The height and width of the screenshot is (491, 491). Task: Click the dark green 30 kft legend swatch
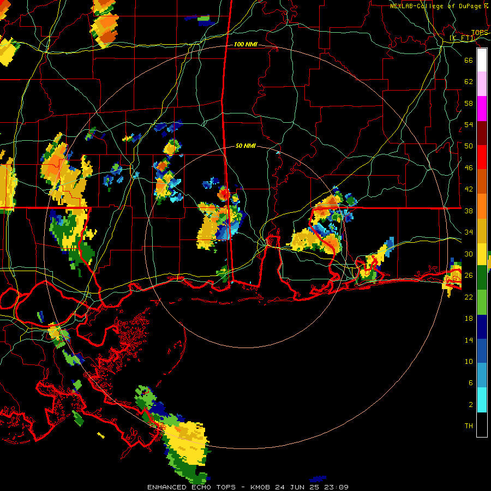[482, 278]
